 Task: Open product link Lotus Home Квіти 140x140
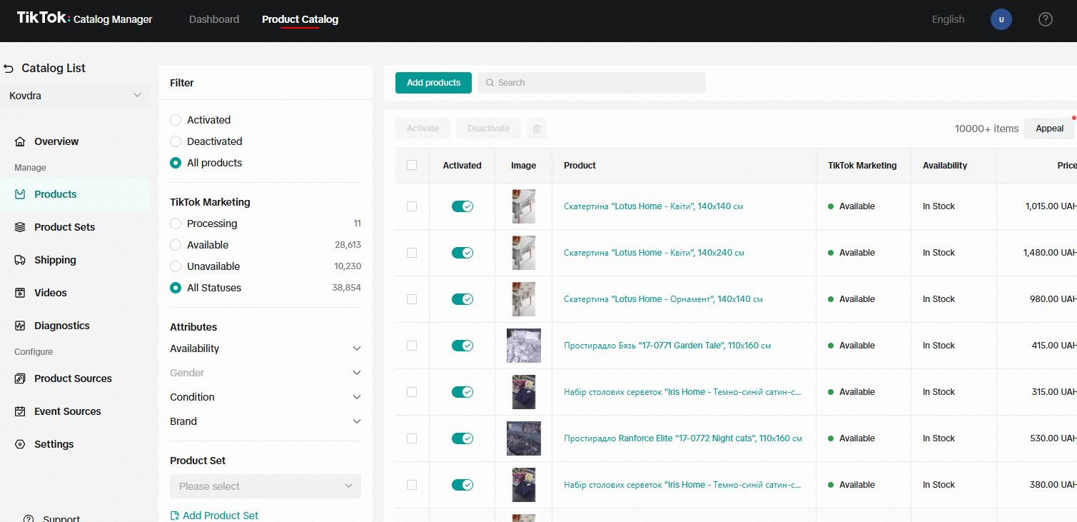[654, 206]
